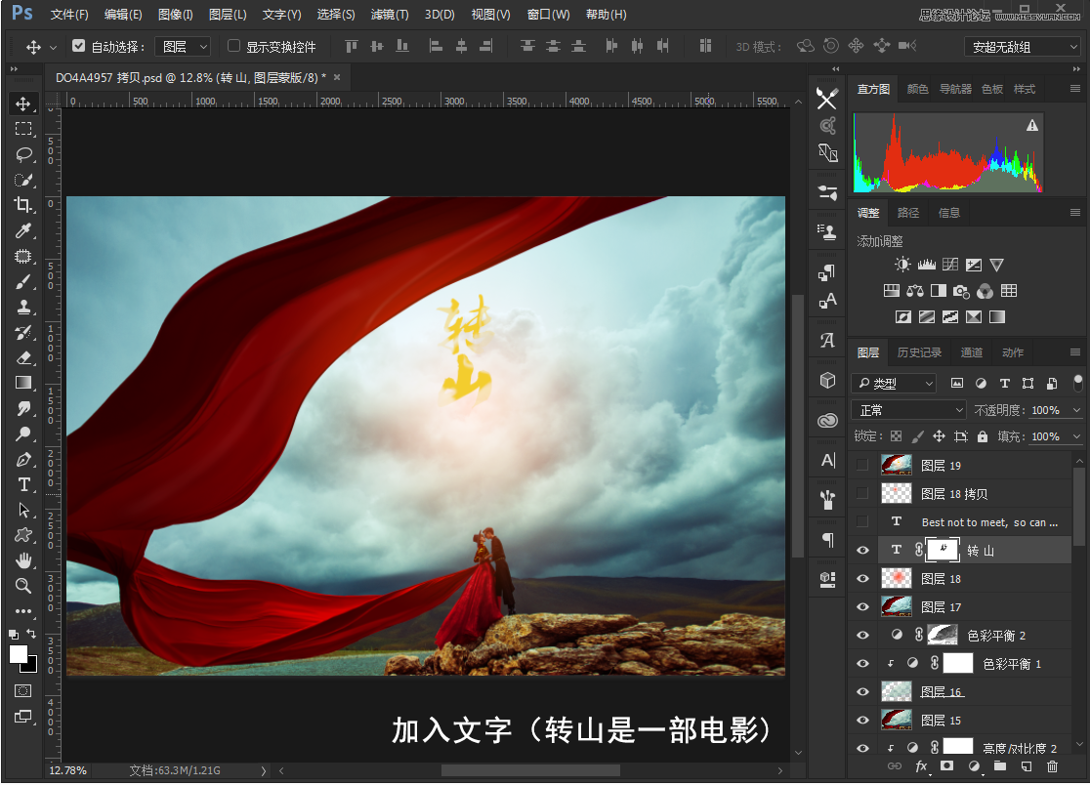
Task: Switch to the 路径 tab
Action: tap(908, 213)
